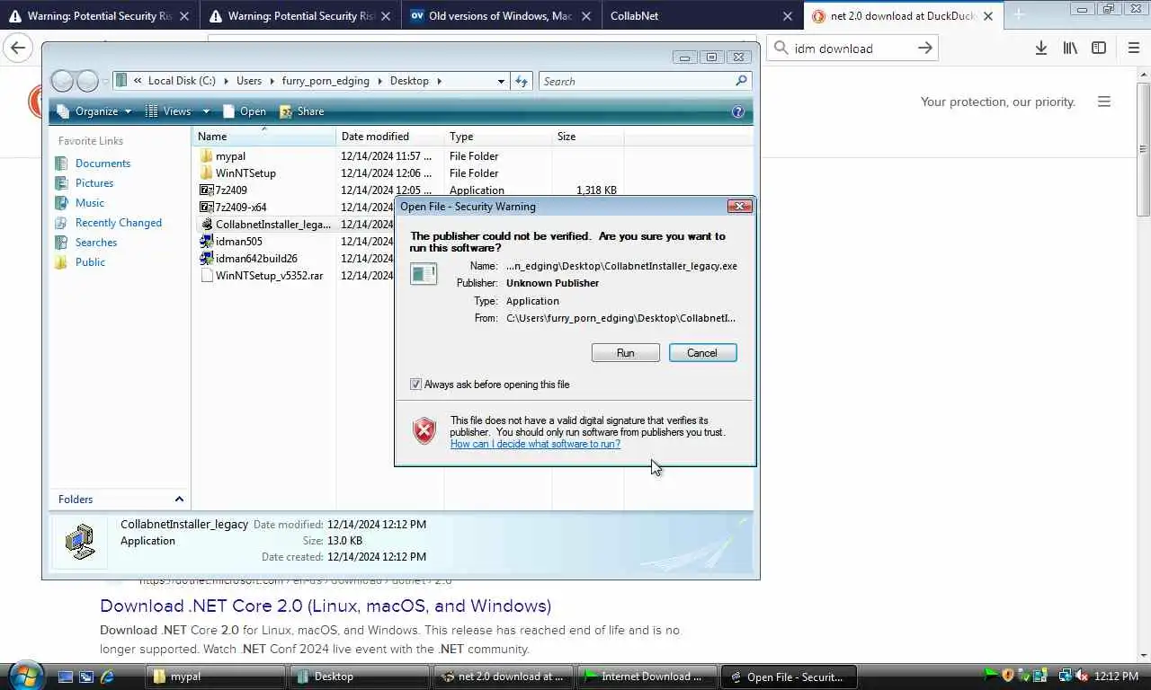Open Music in Favorite Links

pyautogui.click(x=90, y=203)
